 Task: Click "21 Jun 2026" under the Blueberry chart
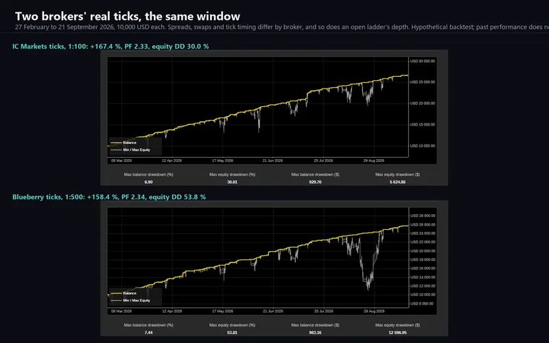[x=272, y=311]
